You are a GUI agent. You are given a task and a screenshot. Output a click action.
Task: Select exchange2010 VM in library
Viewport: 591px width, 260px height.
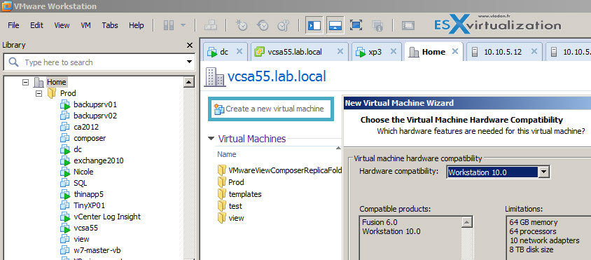click(98, 160)
